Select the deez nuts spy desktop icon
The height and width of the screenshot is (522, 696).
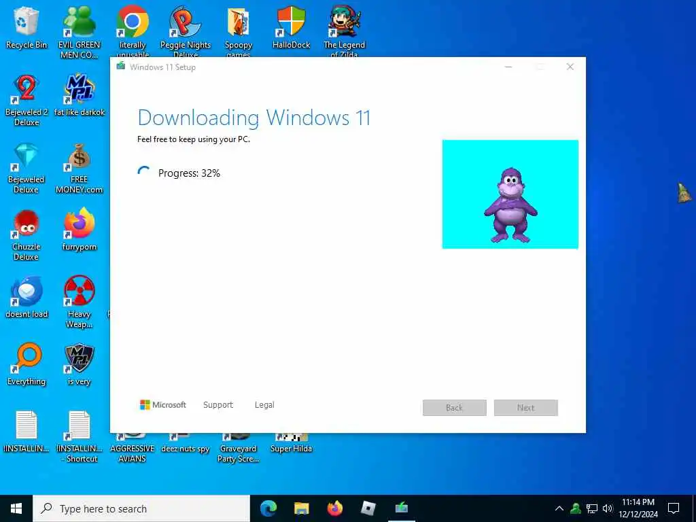pos(185,444)
